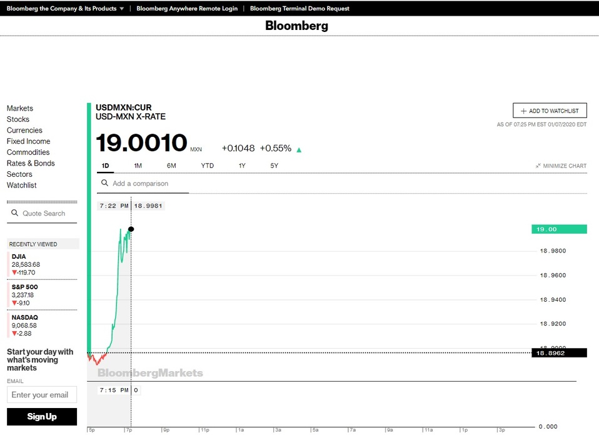Open Rates & Bonds in the sidebar
The height and width of the screenshot is (438, 599).
pyautogui.click(x=31, y=163)
